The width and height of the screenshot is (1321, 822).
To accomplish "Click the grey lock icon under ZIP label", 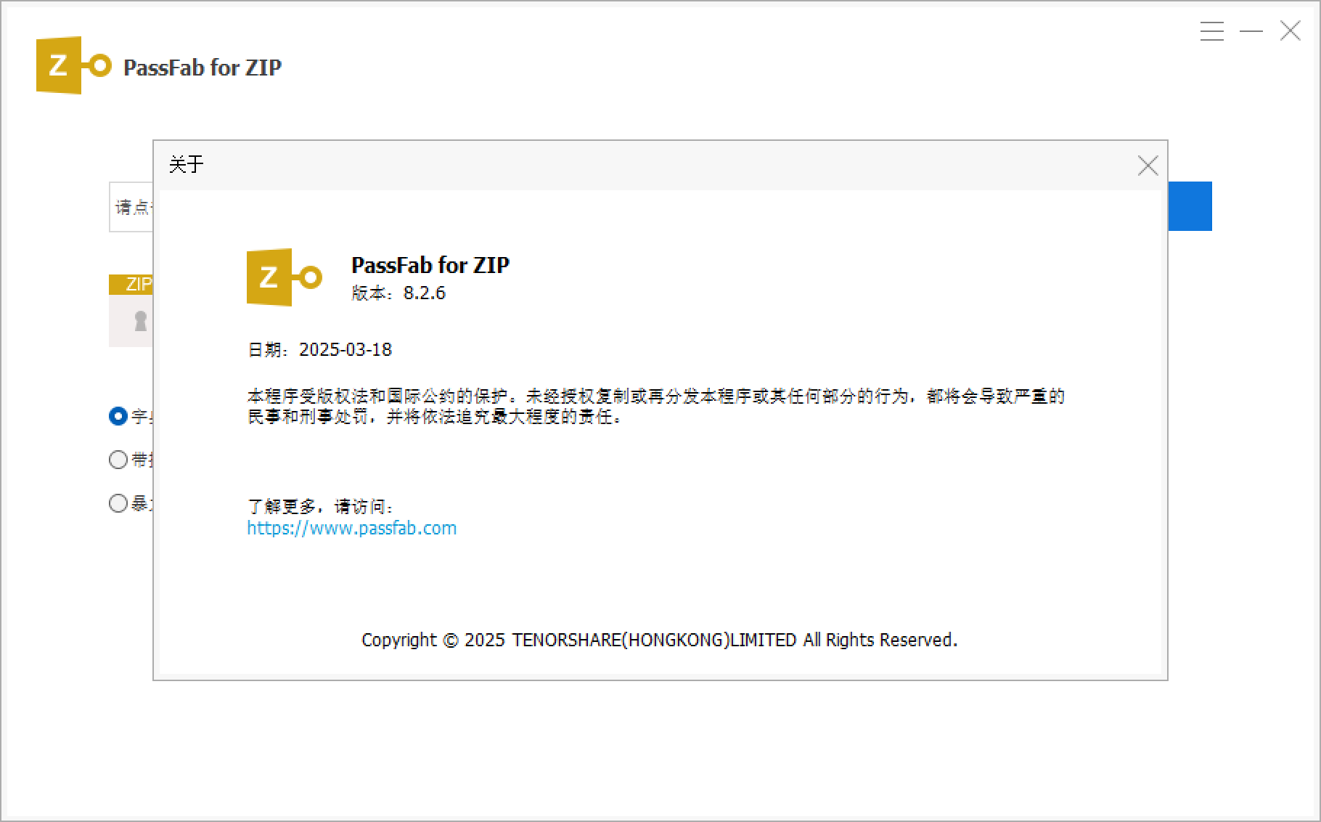I will click(x=140, y=321).
